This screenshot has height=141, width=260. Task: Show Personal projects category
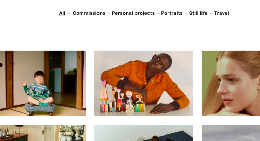coord(133,13)
